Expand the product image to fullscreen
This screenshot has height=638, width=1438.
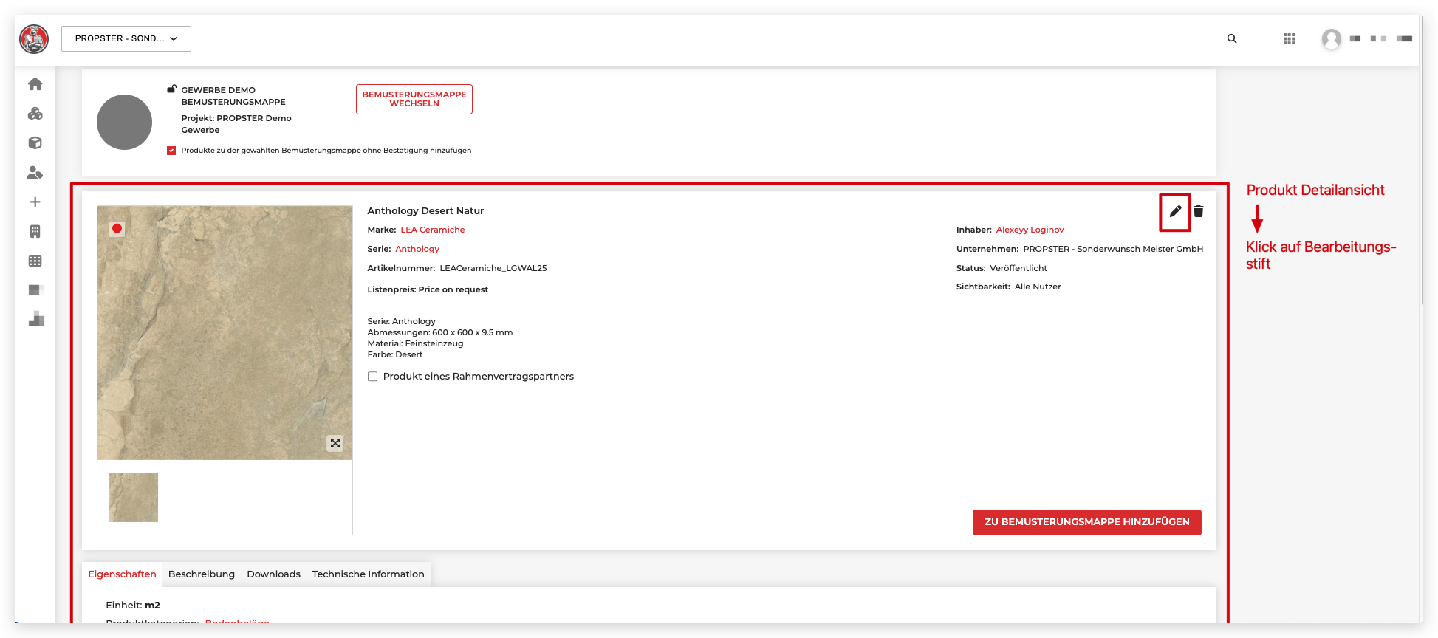click(x=335, y=443)
